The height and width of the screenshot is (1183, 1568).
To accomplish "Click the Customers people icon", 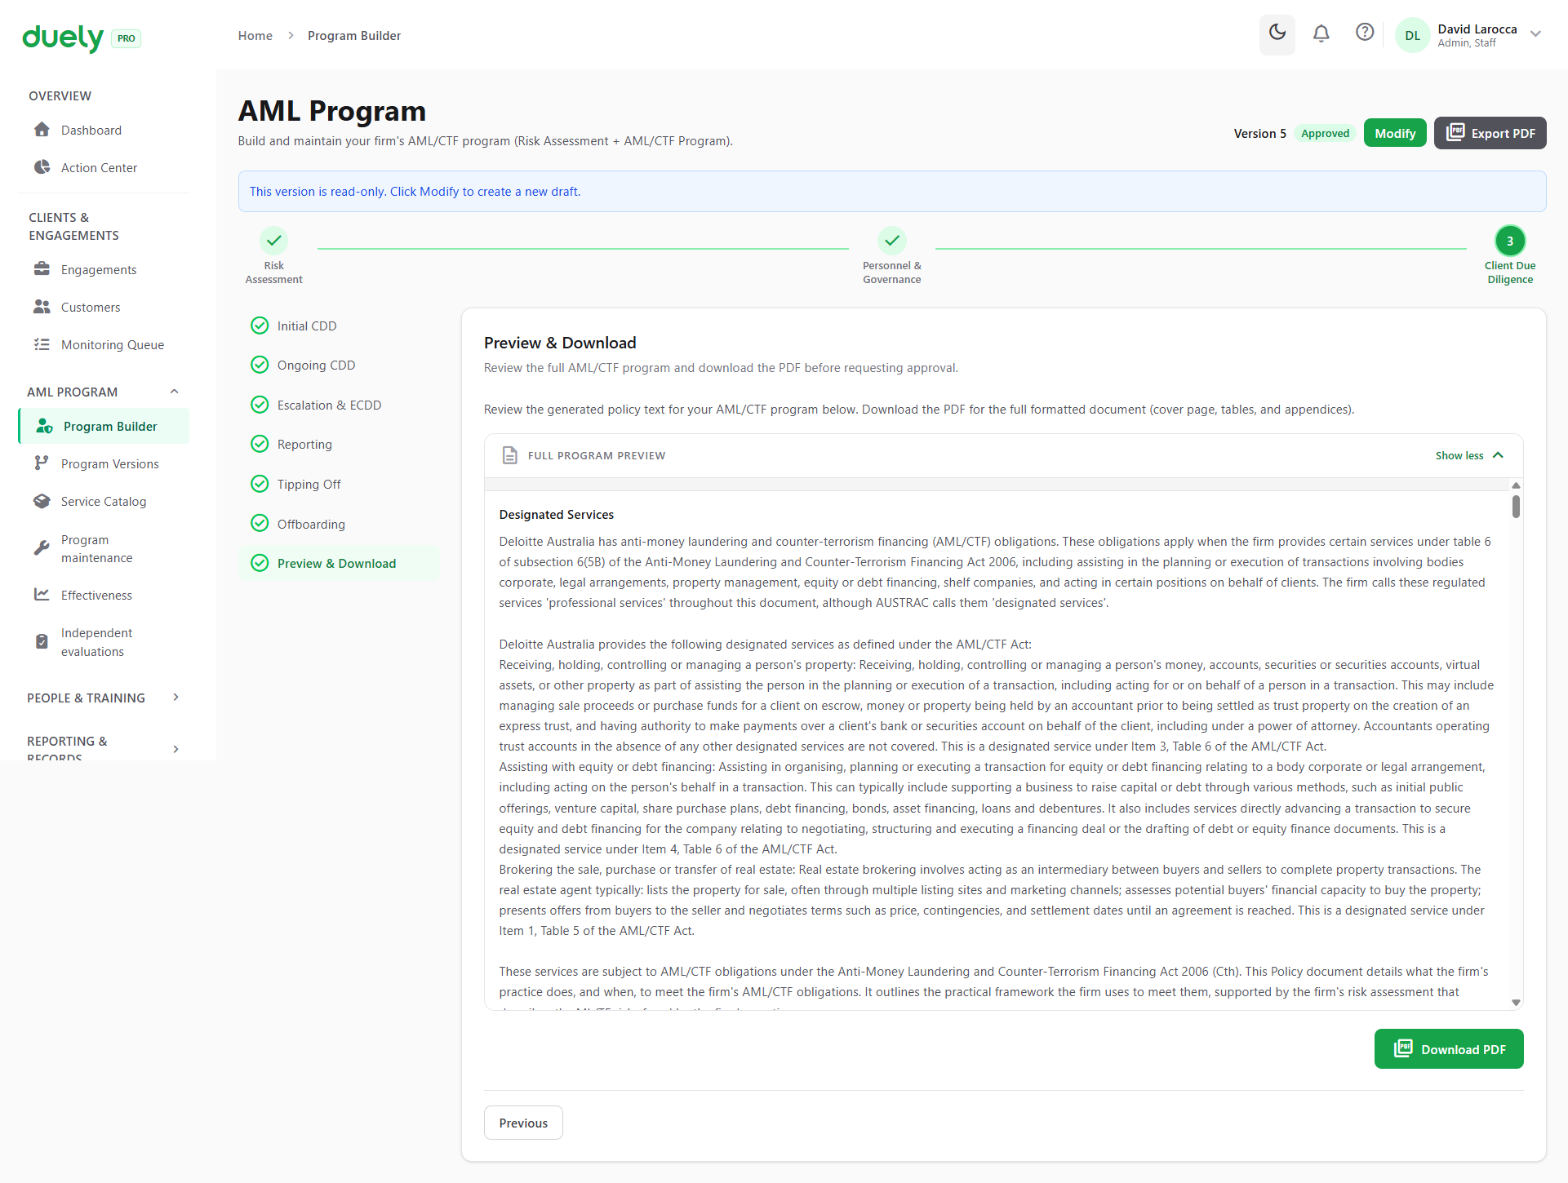I will 42,307.
